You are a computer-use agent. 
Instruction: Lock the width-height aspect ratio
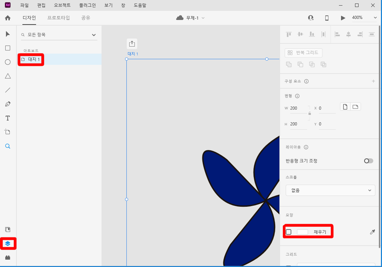[x=310, y=113]
